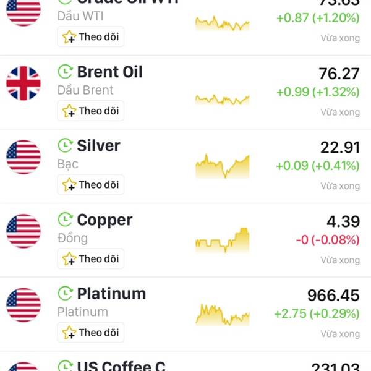The width and height of the screenshot is (371, 371).
Task: Click the green clock icon next to Platinum
Action: (x=65, y=293)
